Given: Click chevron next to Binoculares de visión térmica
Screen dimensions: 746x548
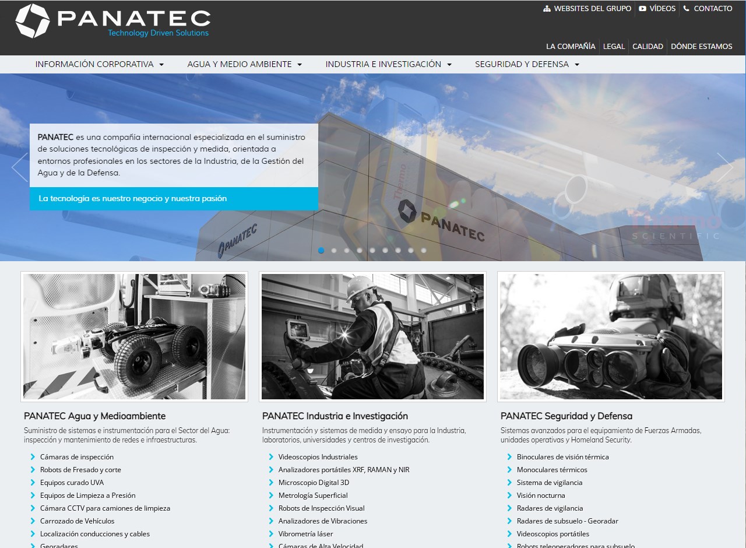Looking at the screenshot, I should click(510, 457).
